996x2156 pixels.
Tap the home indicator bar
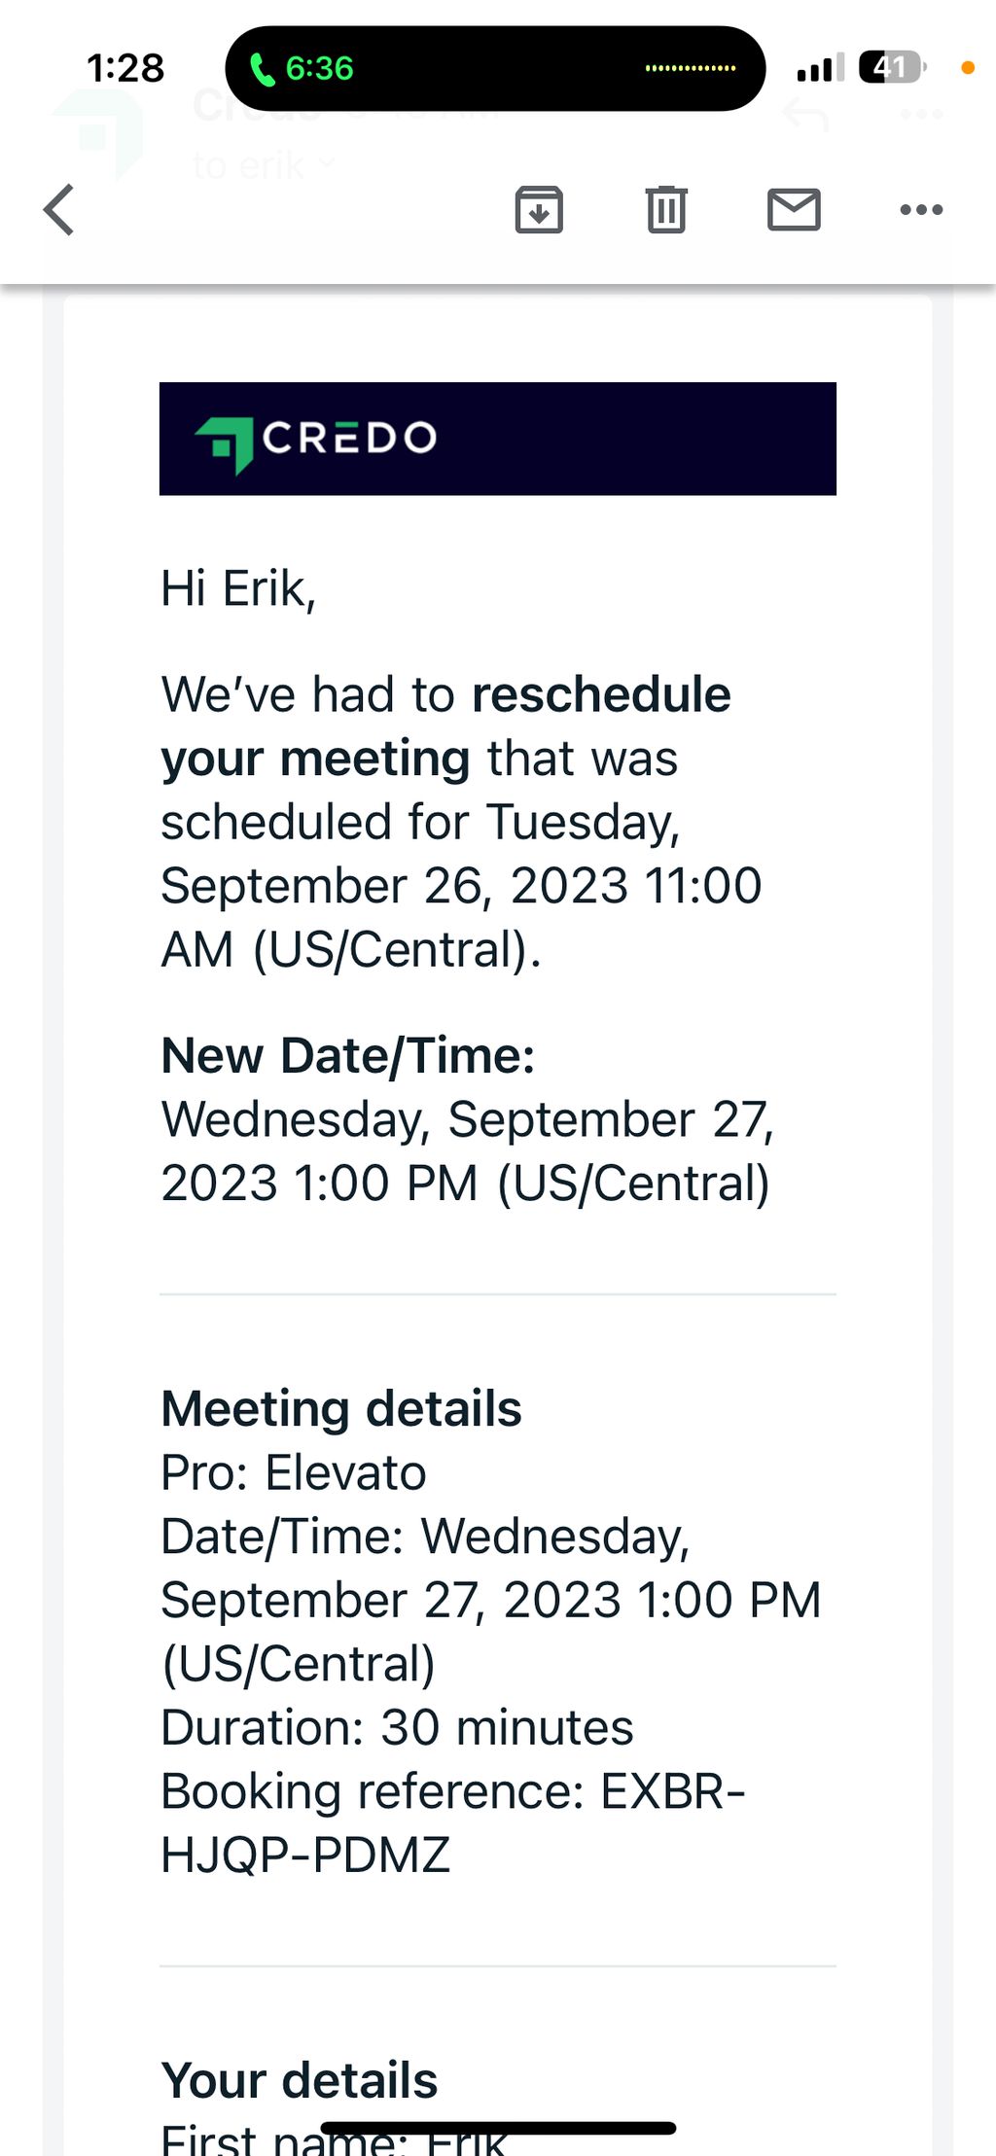498,2128
